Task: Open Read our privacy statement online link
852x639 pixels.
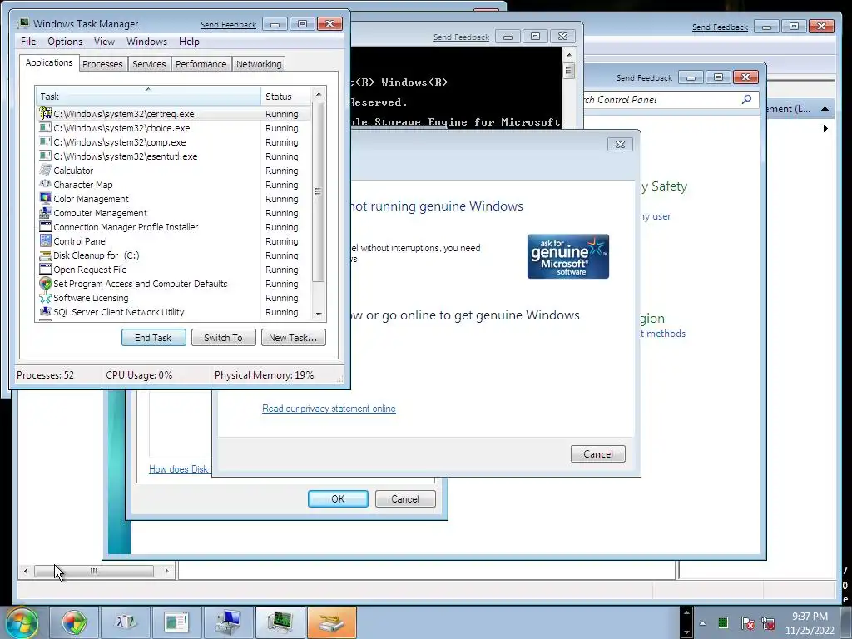Action: pos(329,409)
